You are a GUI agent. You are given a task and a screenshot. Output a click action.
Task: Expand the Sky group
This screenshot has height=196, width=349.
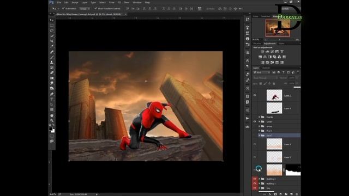pos(260,188)
